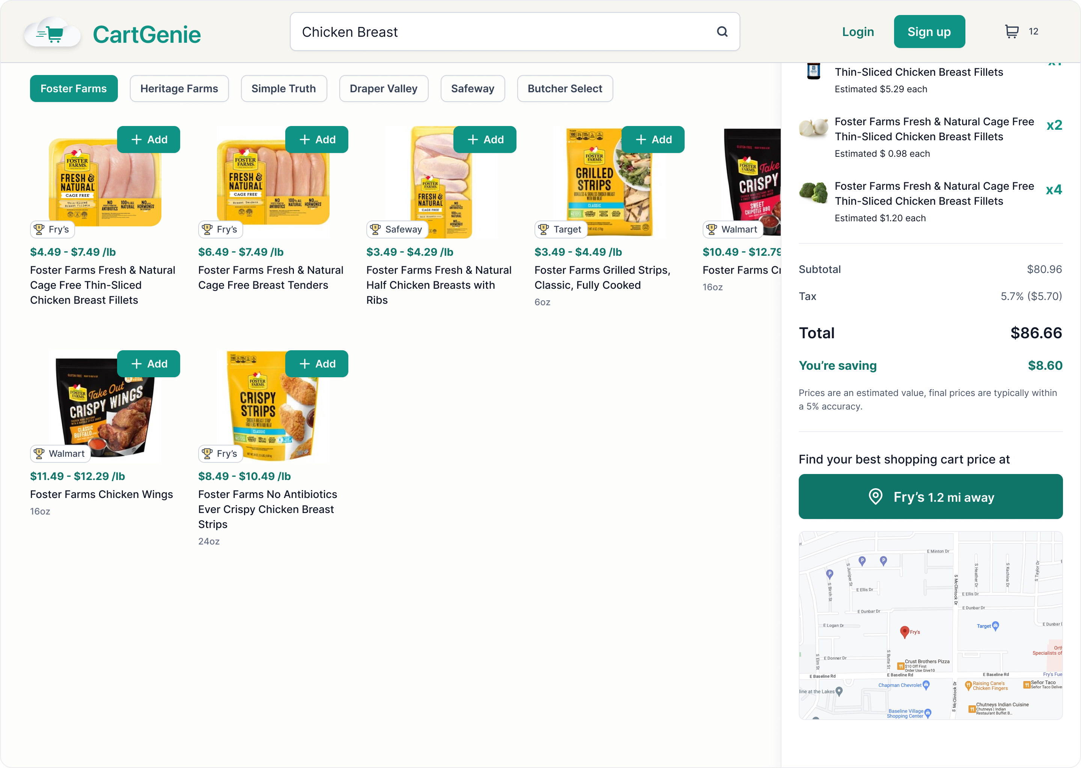Add Cage Free Breast Tenders to cart
The image size is (1081, 768).
pos(317,139)
